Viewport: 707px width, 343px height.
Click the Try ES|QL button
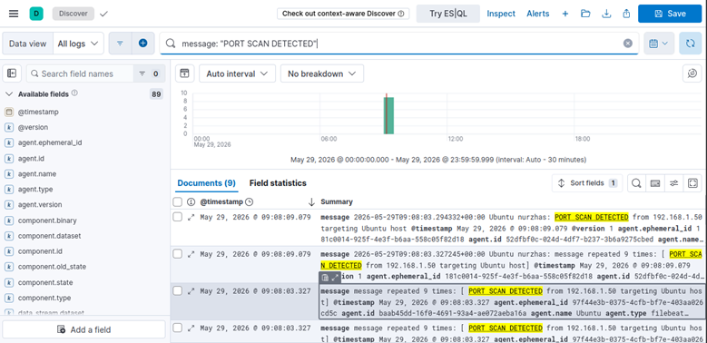coord(447,14)
